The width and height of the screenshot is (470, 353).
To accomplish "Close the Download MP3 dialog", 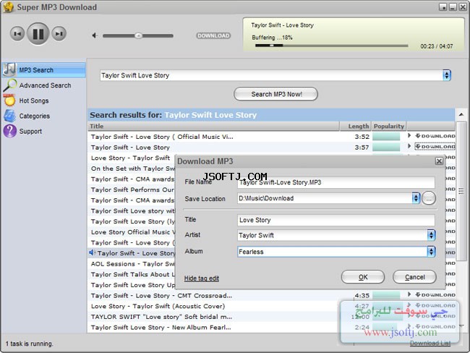I will point(439,161).
